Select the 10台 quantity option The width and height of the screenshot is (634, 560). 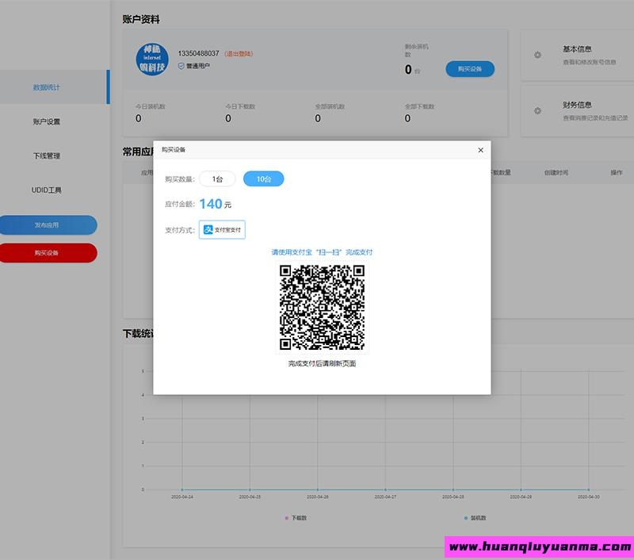[263, 178]
